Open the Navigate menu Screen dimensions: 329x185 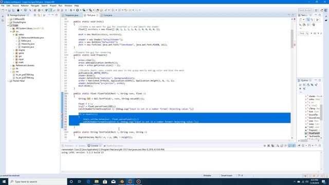[35, 6]
